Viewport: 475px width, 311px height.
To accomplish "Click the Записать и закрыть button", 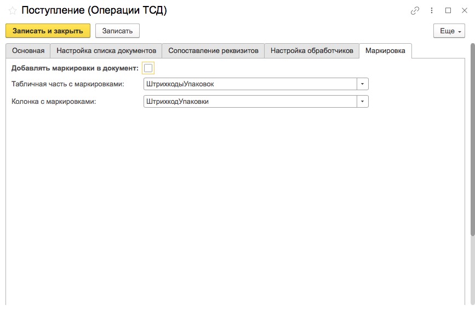I will pos(48,31).
